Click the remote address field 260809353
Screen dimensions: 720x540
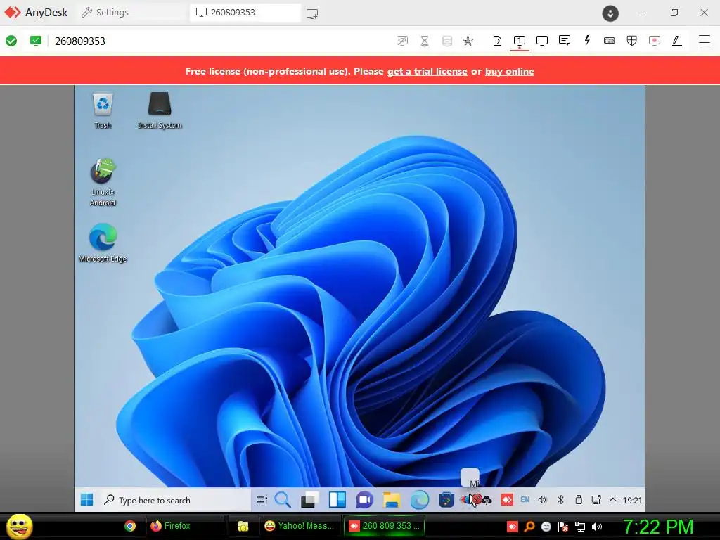pyautogui.click(x=80, y=41)
